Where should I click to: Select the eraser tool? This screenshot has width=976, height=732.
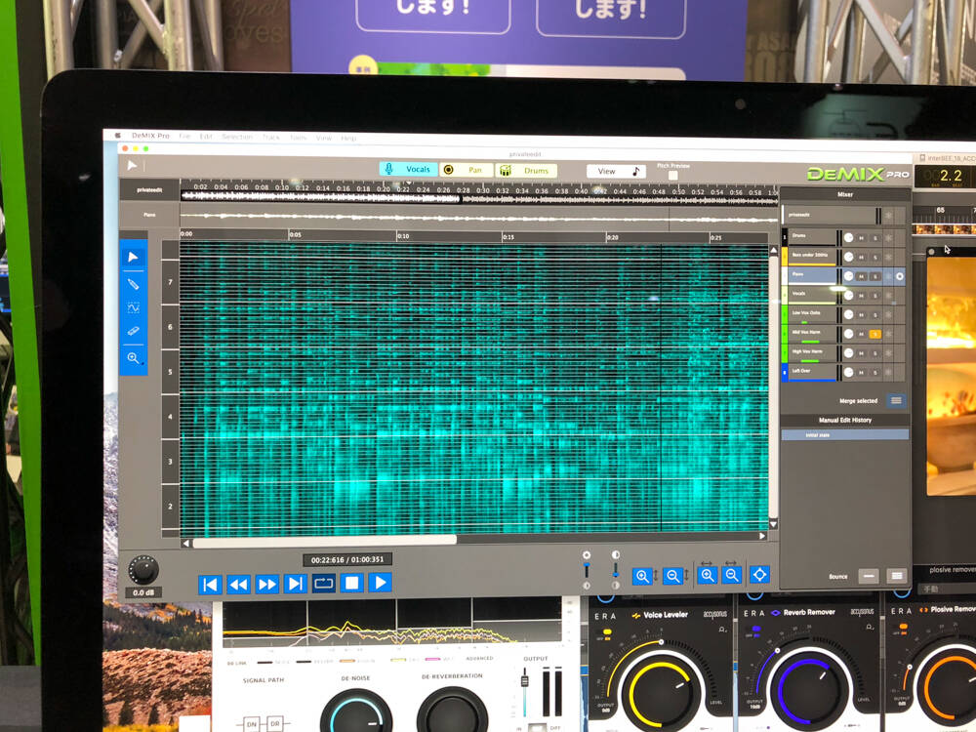(133, 331)
